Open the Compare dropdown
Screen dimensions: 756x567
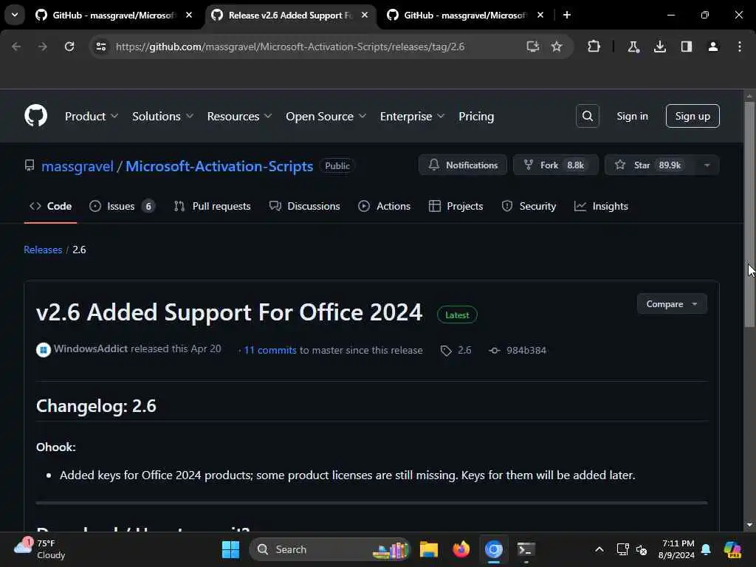click(x=672, y=303)
